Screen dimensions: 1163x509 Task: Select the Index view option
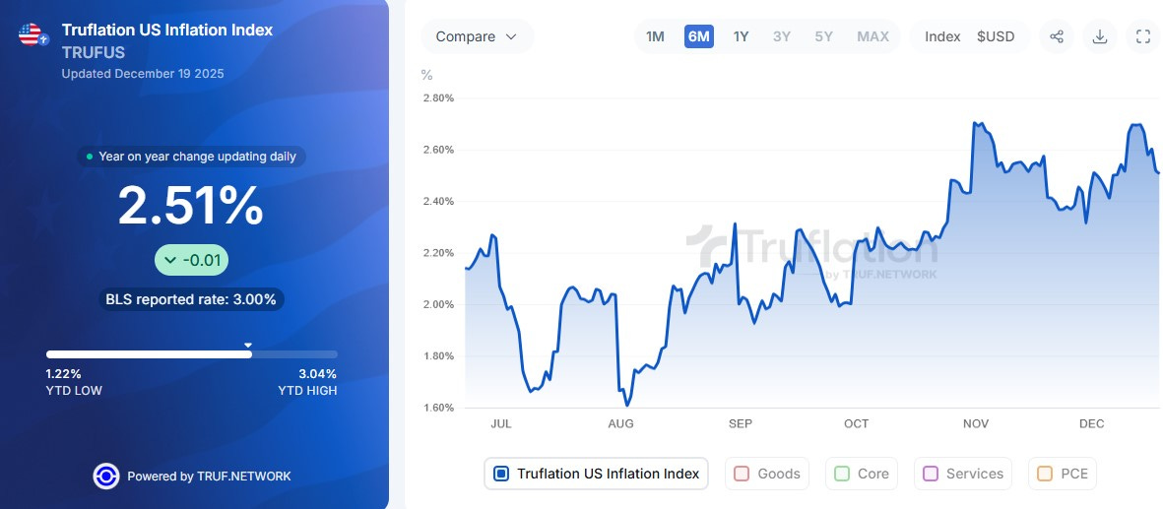click(x=942, y=36)
